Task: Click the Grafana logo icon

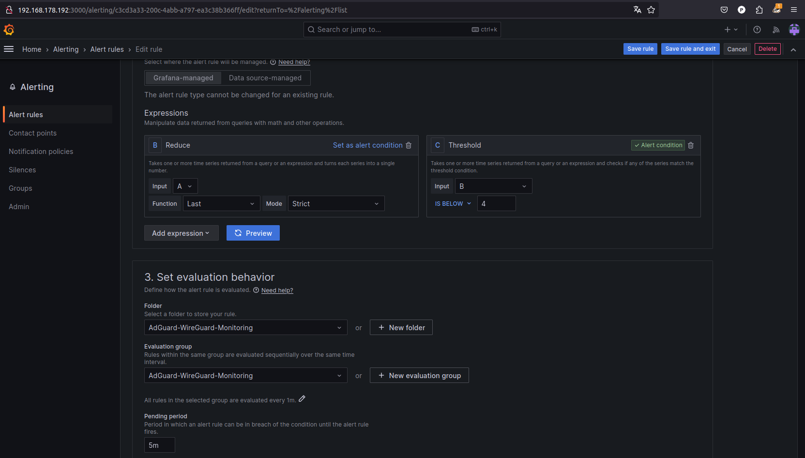Action: (9, 30)
